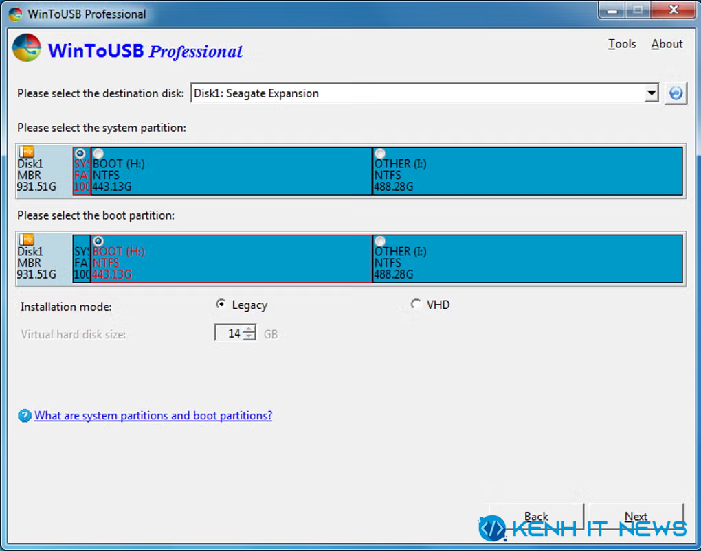Click the Disk1 drive icon in boot partition row
This screenshot has height=551, width=701.
tap(27, 239)
